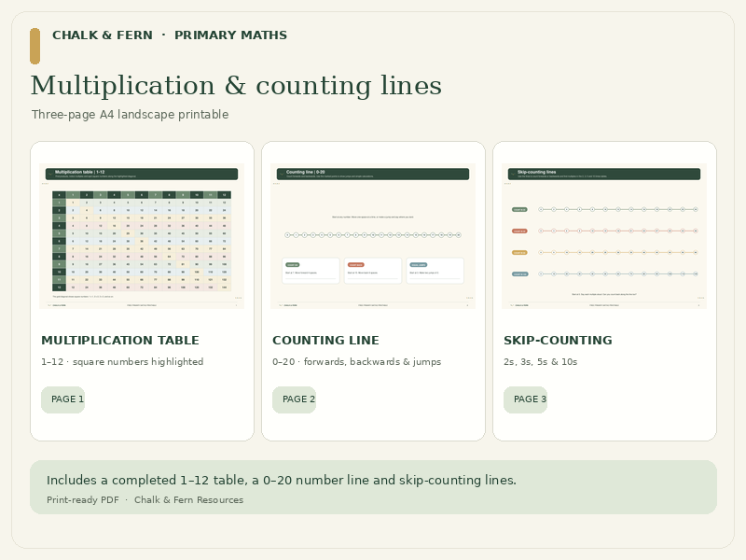Click 'Three-page A4 landscape printable' subtitle

(x=130, y=115)
